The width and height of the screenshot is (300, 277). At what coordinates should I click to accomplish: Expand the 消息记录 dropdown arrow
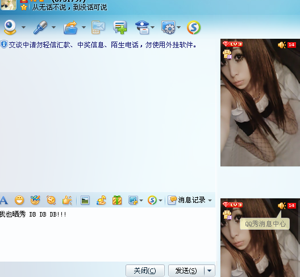pos(210,201)
